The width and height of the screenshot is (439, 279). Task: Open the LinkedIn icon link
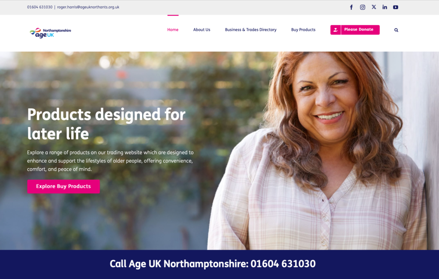click(385, 7)
